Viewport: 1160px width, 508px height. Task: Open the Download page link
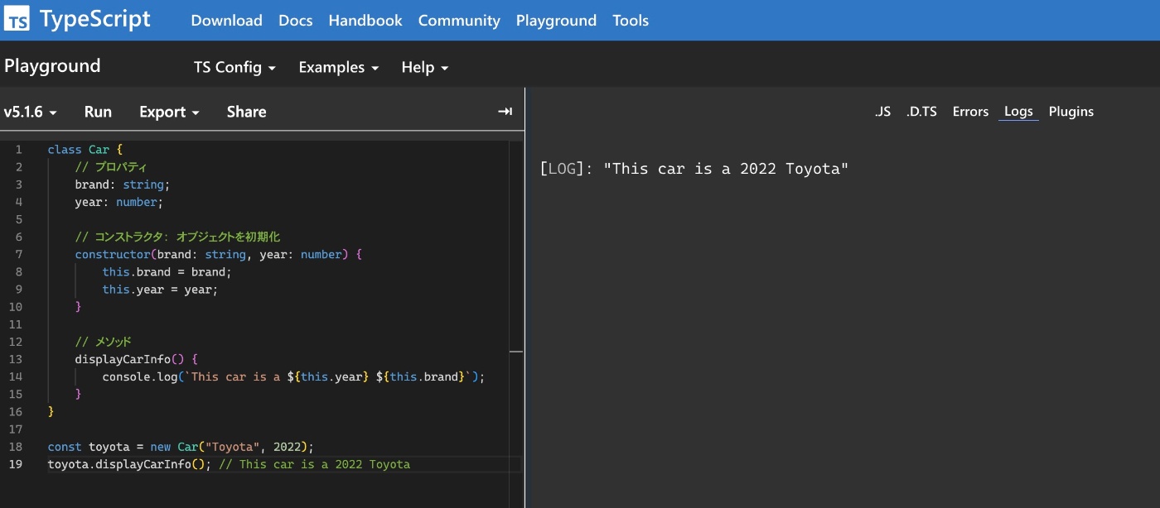226,21
